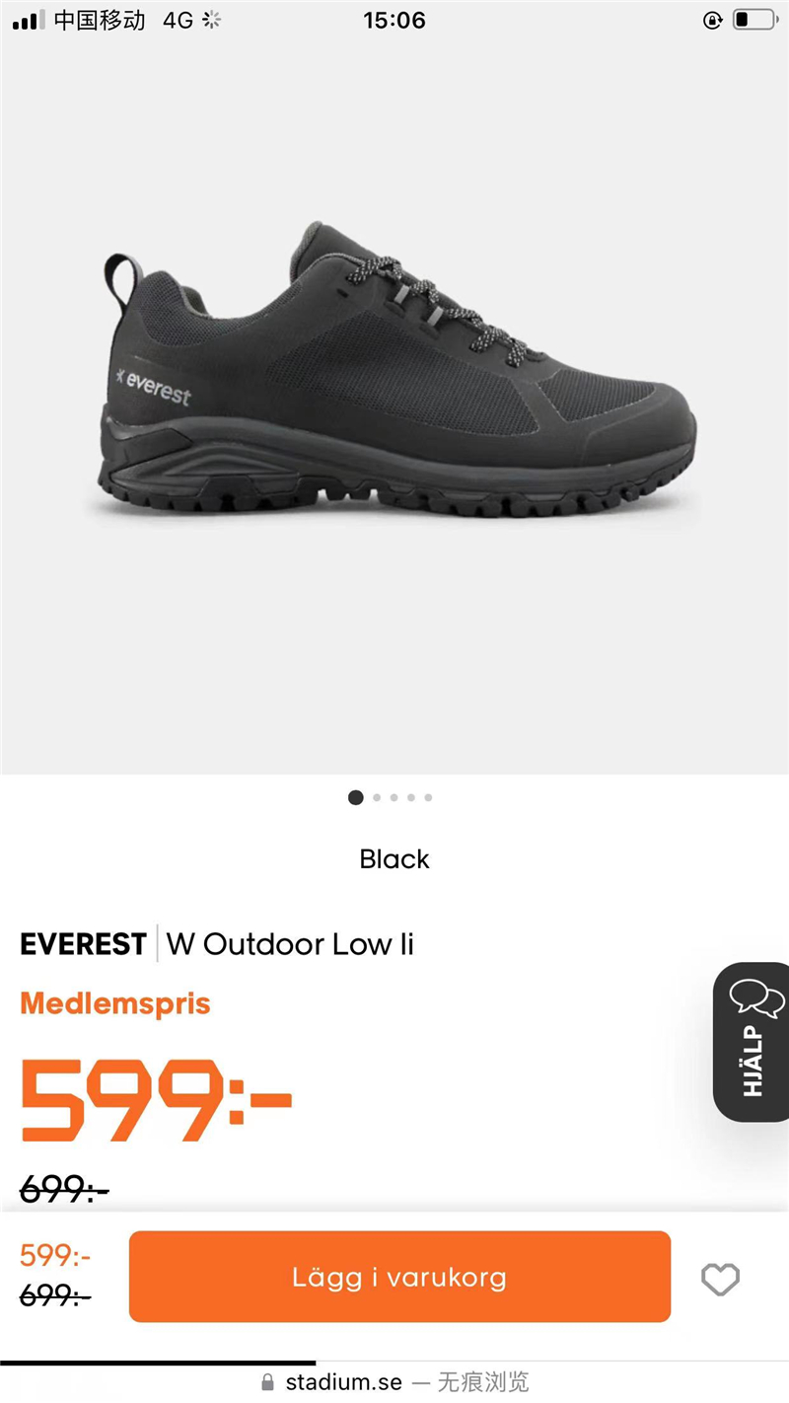Tap the cellular signal bars icon
The width and height of the screenshot is (789, 1403).
pos(29,20)
